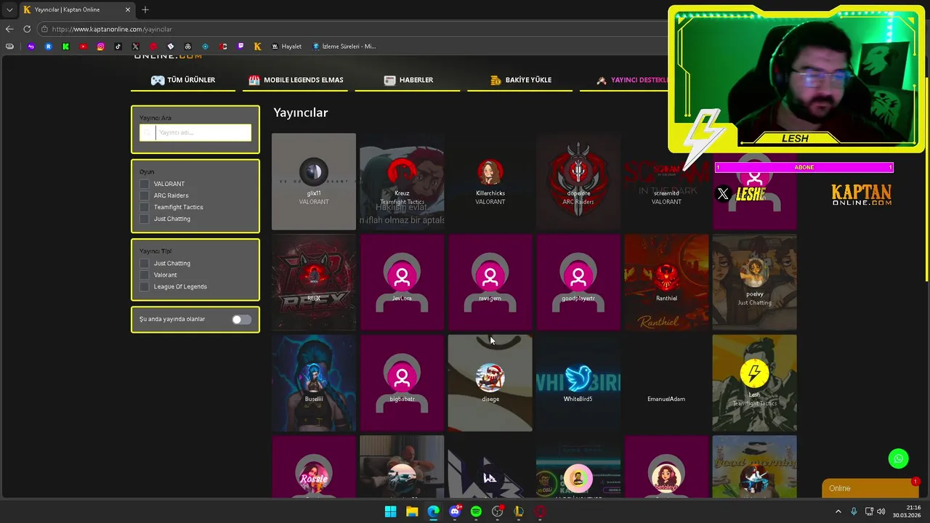Click the gamepad icon beside Tüm Ürünler
930x523 pixels.
(158, 80)
